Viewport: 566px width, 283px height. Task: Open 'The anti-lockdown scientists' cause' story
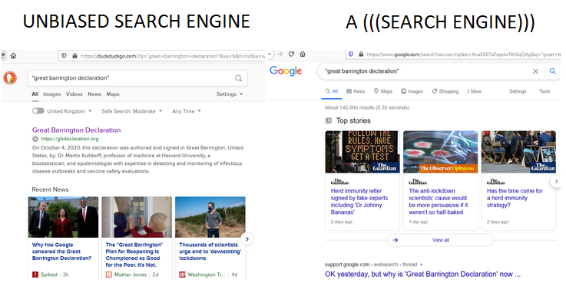pyautogui.click(x=439, y=202)
